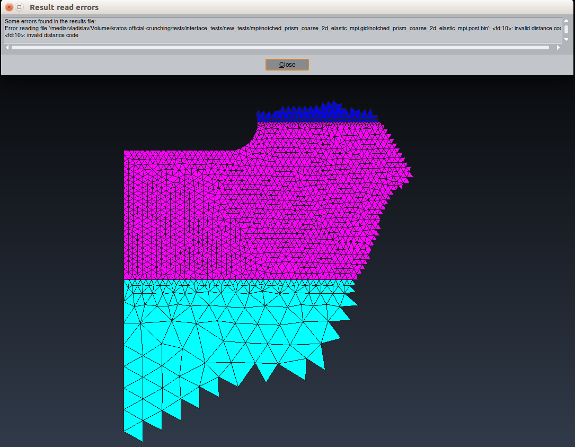Click the '<fd:10>: invalid distance code' last line

41,35
